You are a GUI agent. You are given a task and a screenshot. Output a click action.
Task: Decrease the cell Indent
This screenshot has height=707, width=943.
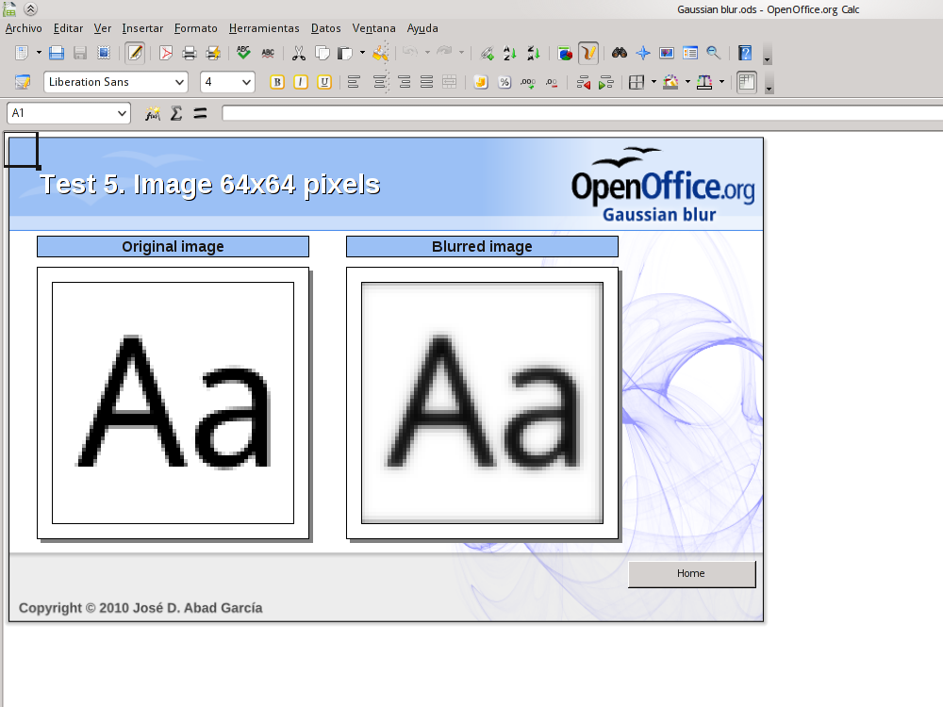583,82
